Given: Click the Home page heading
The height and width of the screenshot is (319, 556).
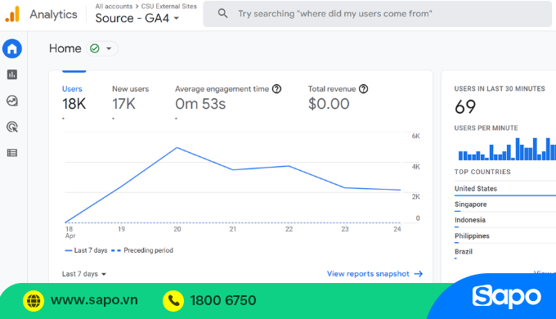Looking at the screenshot, I should tap(65, 48).
